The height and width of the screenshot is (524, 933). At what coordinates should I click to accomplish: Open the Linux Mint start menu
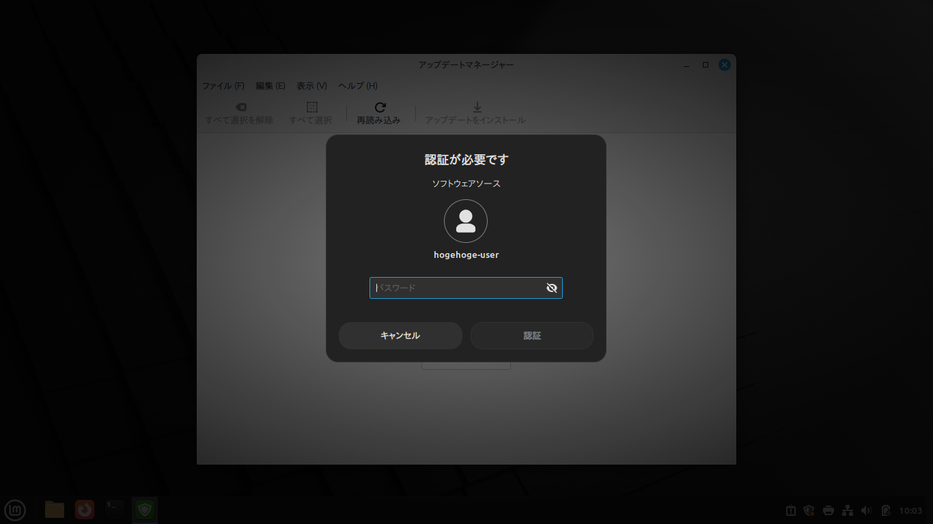pyautogui.click(x=15, y=510)
